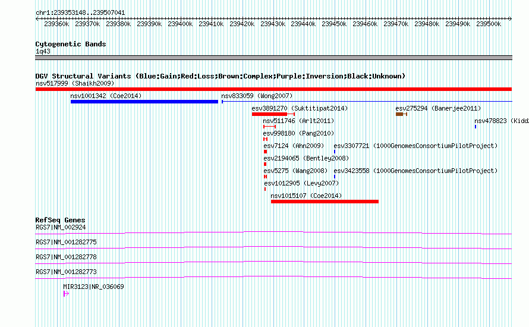Click the 239470k ruler tick label
This screenshot has width=529, height=327.
click(x=396, y=24)
